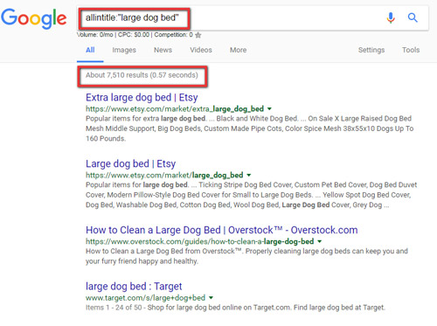Click the blue magnifier search icon
The width and height of the screenshot is (437, 326).
pos(413,17)
